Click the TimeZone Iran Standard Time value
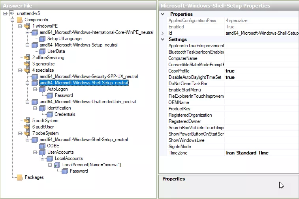 coord(247,153)
